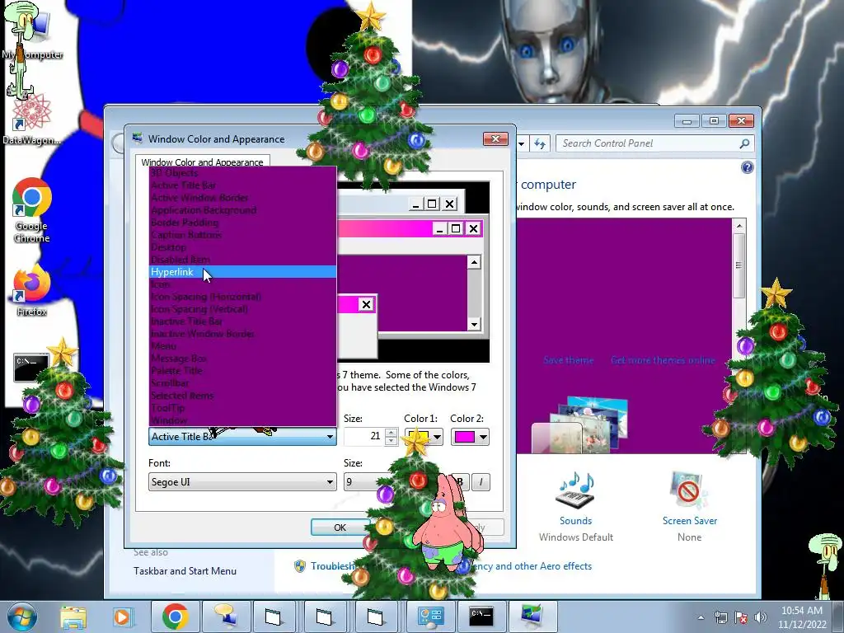Click the item size field showing 21
The image size is (844, 633).
coord(364,436)
